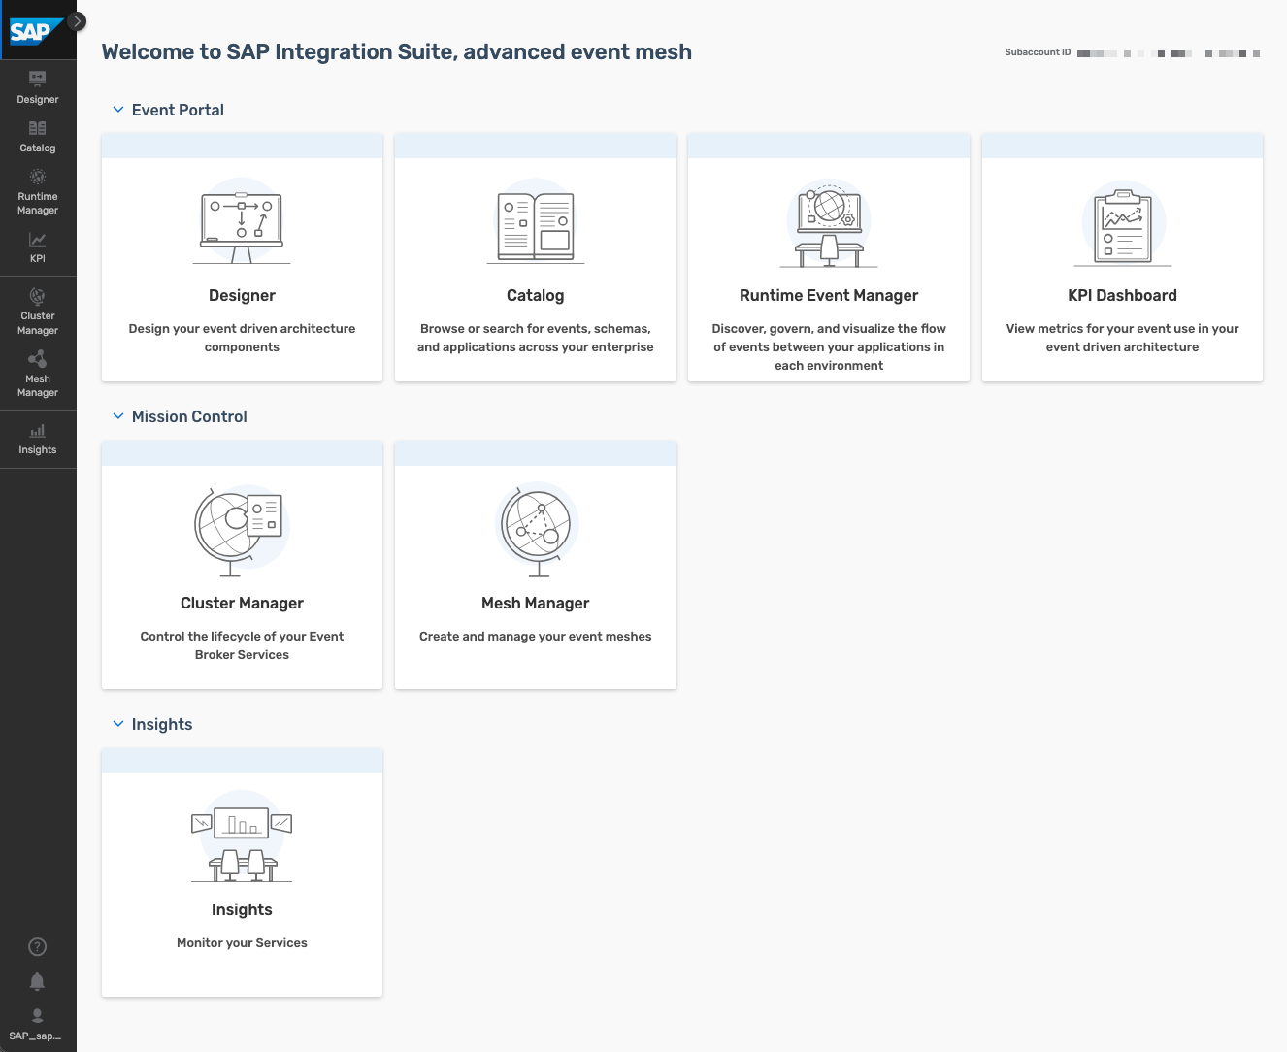Open the Cluster Manager card title
1287x1052 pixels.
(x=242, y=603)
